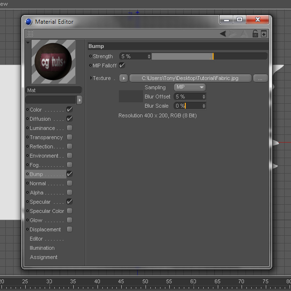Open the Sampling MIP dropdown
291x291 pixels.
tap(190, 87)
